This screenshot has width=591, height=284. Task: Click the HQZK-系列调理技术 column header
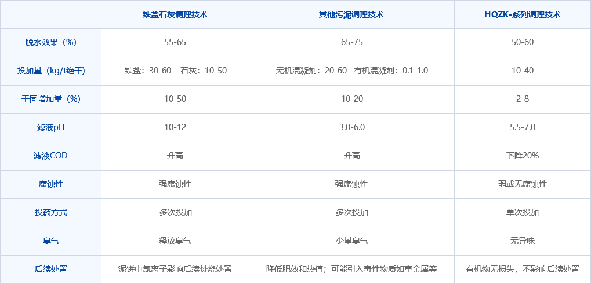point(523,14)
